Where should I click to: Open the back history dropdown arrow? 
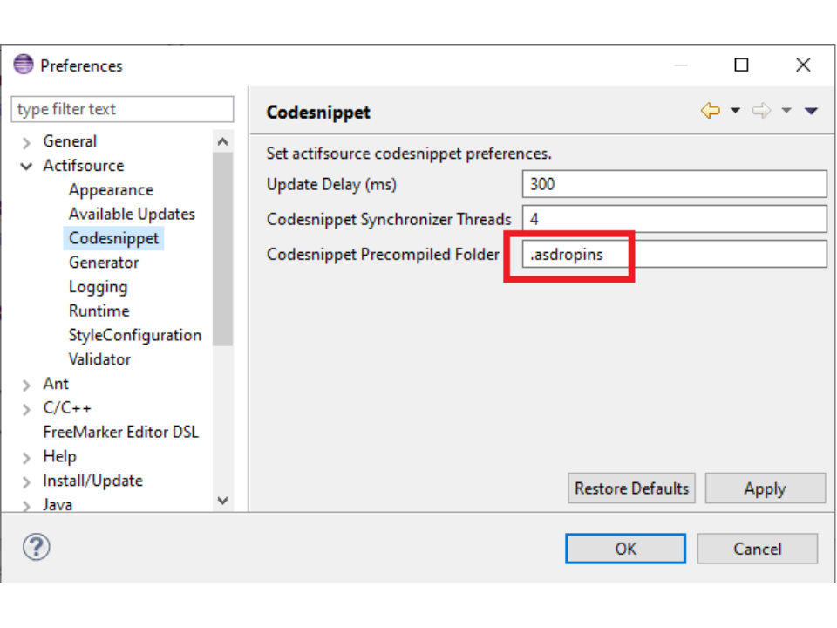(x=735, y=111)
